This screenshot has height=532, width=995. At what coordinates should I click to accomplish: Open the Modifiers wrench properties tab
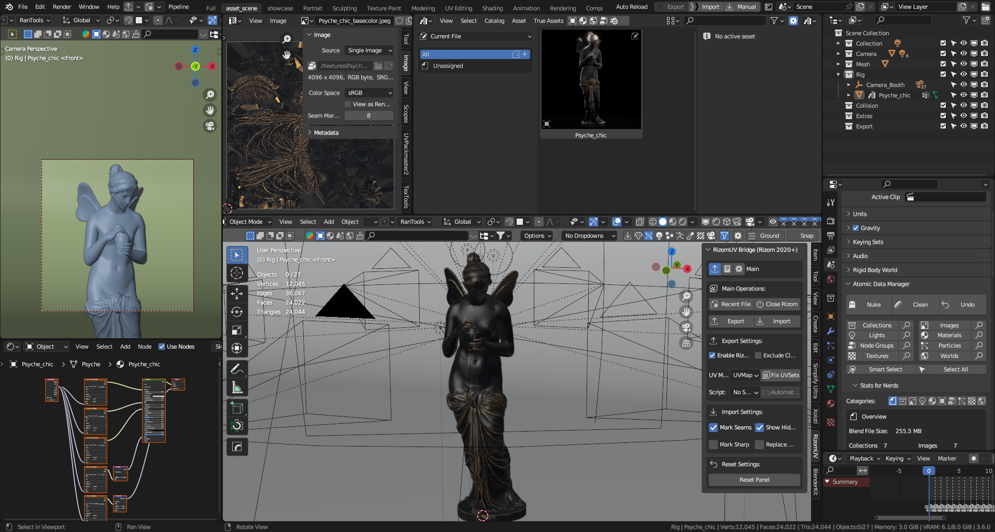pyautogui.click(x=831, y=331)
